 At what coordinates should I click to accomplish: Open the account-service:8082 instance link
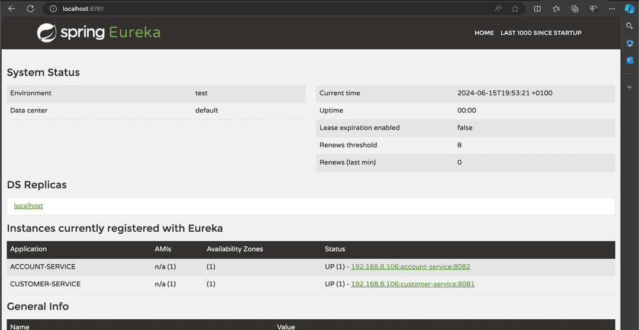[x=411, y=267]
